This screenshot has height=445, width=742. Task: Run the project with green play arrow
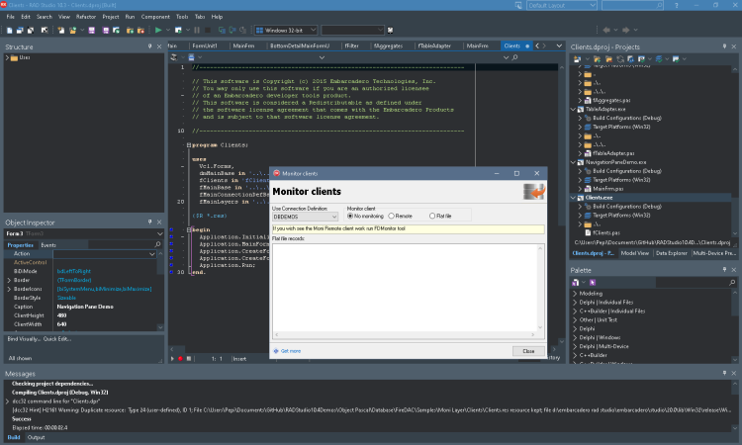point(158,31)
